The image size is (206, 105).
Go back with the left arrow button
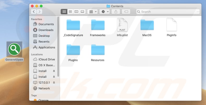34,12
